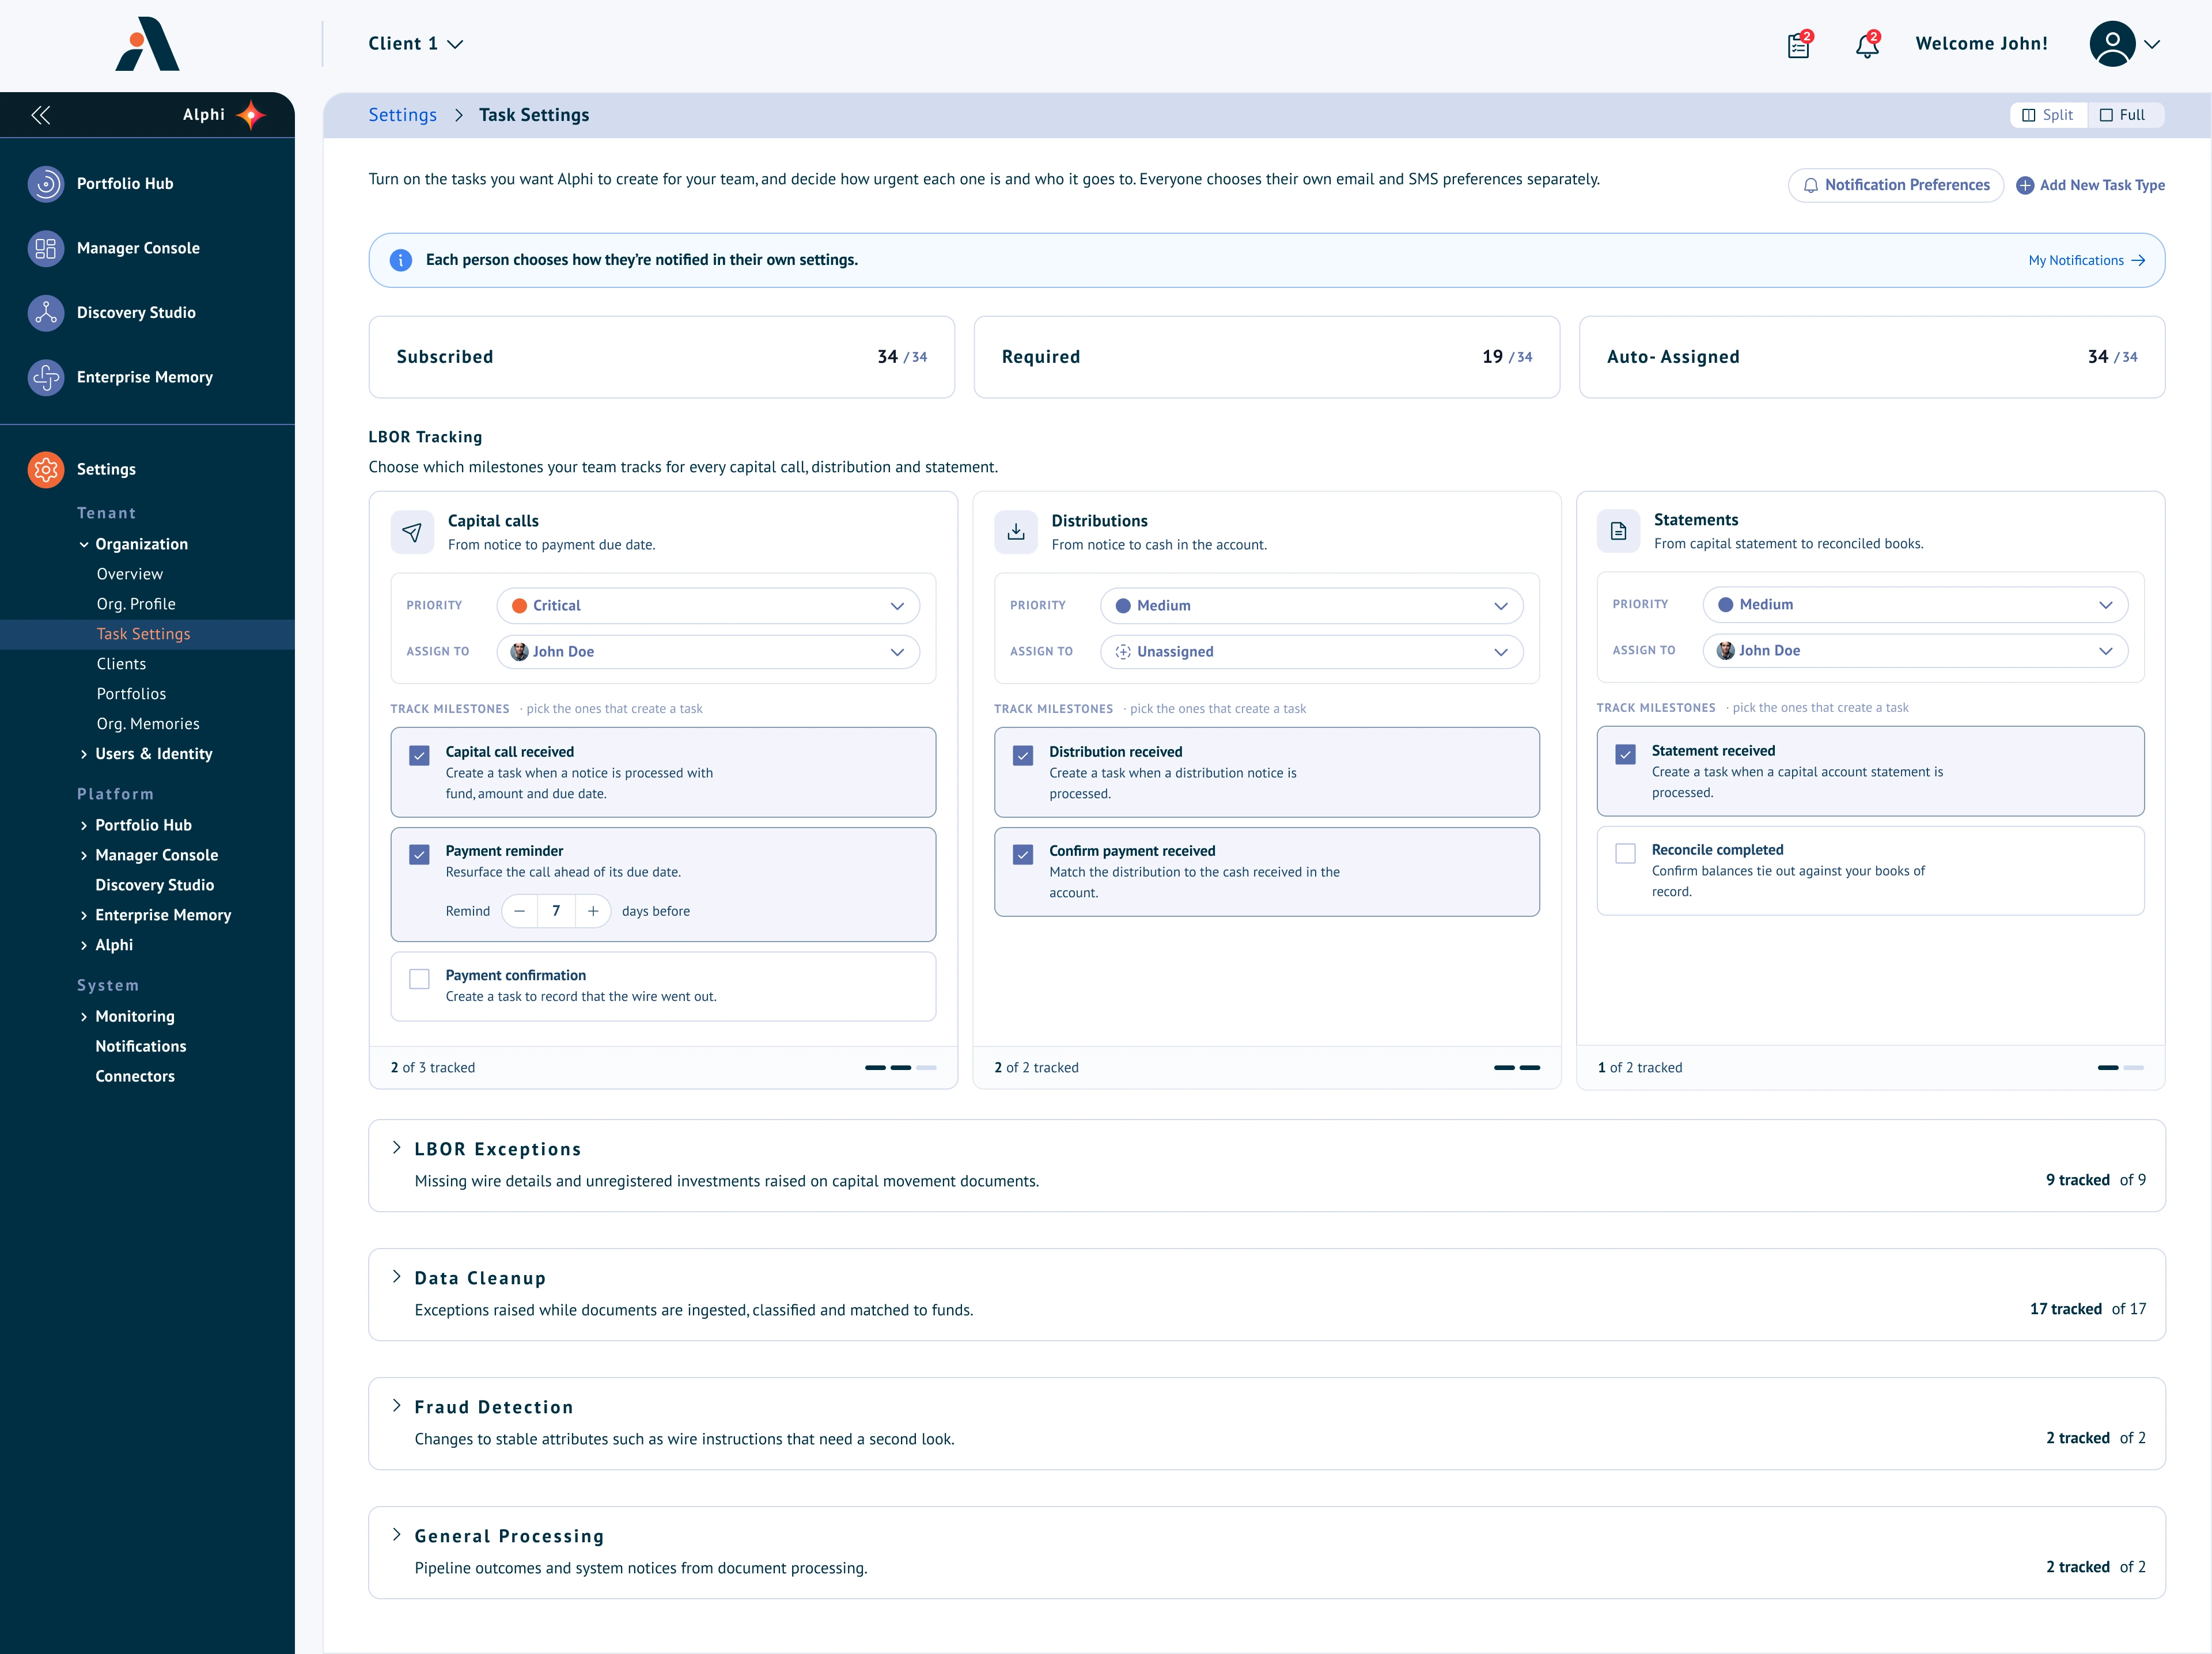Image resolution: width=2212 pixels, height=1654 pixels.
Task: Click the remind days value field
Action: point(556,912)
